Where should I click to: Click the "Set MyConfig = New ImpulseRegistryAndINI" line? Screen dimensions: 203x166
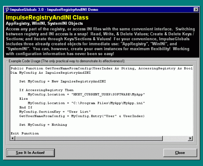63,81
